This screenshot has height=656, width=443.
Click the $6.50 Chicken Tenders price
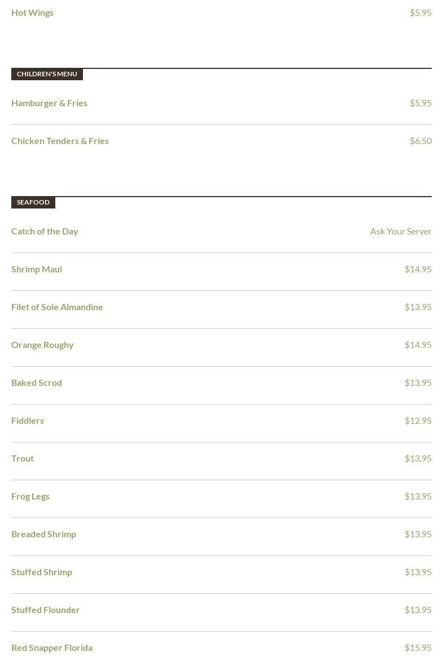click(x=420, y=141)
